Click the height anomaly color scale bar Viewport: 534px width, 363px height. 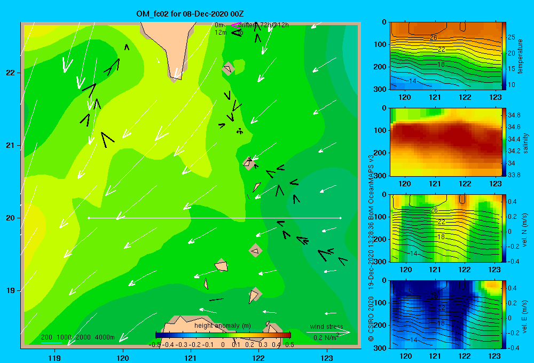(223, 335)
